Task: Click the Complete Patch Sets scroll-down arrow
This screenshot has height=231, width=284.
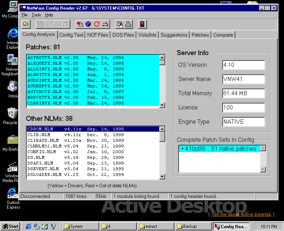Action: (x=263, y=170)
